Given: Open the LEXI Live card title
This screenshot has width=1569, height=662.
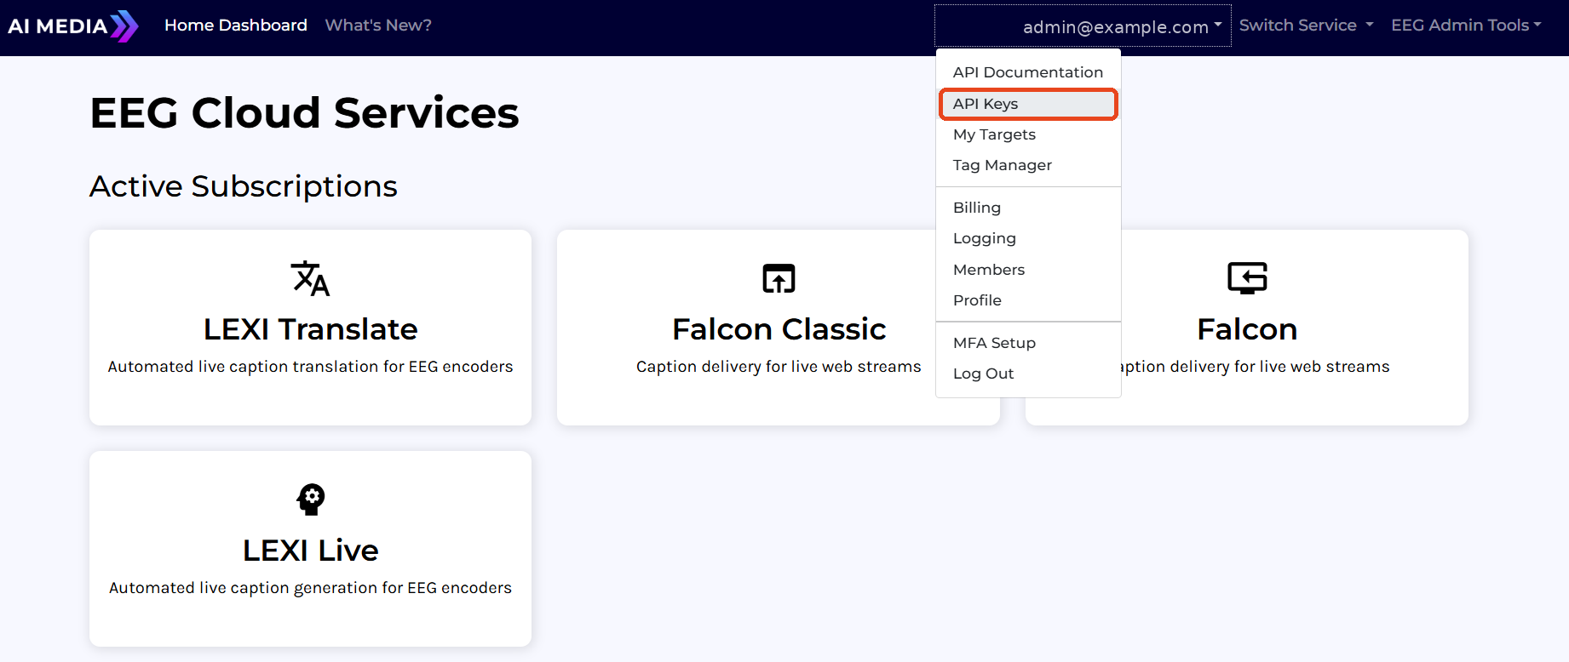Looking at the screenshot, I should [311, 551].
